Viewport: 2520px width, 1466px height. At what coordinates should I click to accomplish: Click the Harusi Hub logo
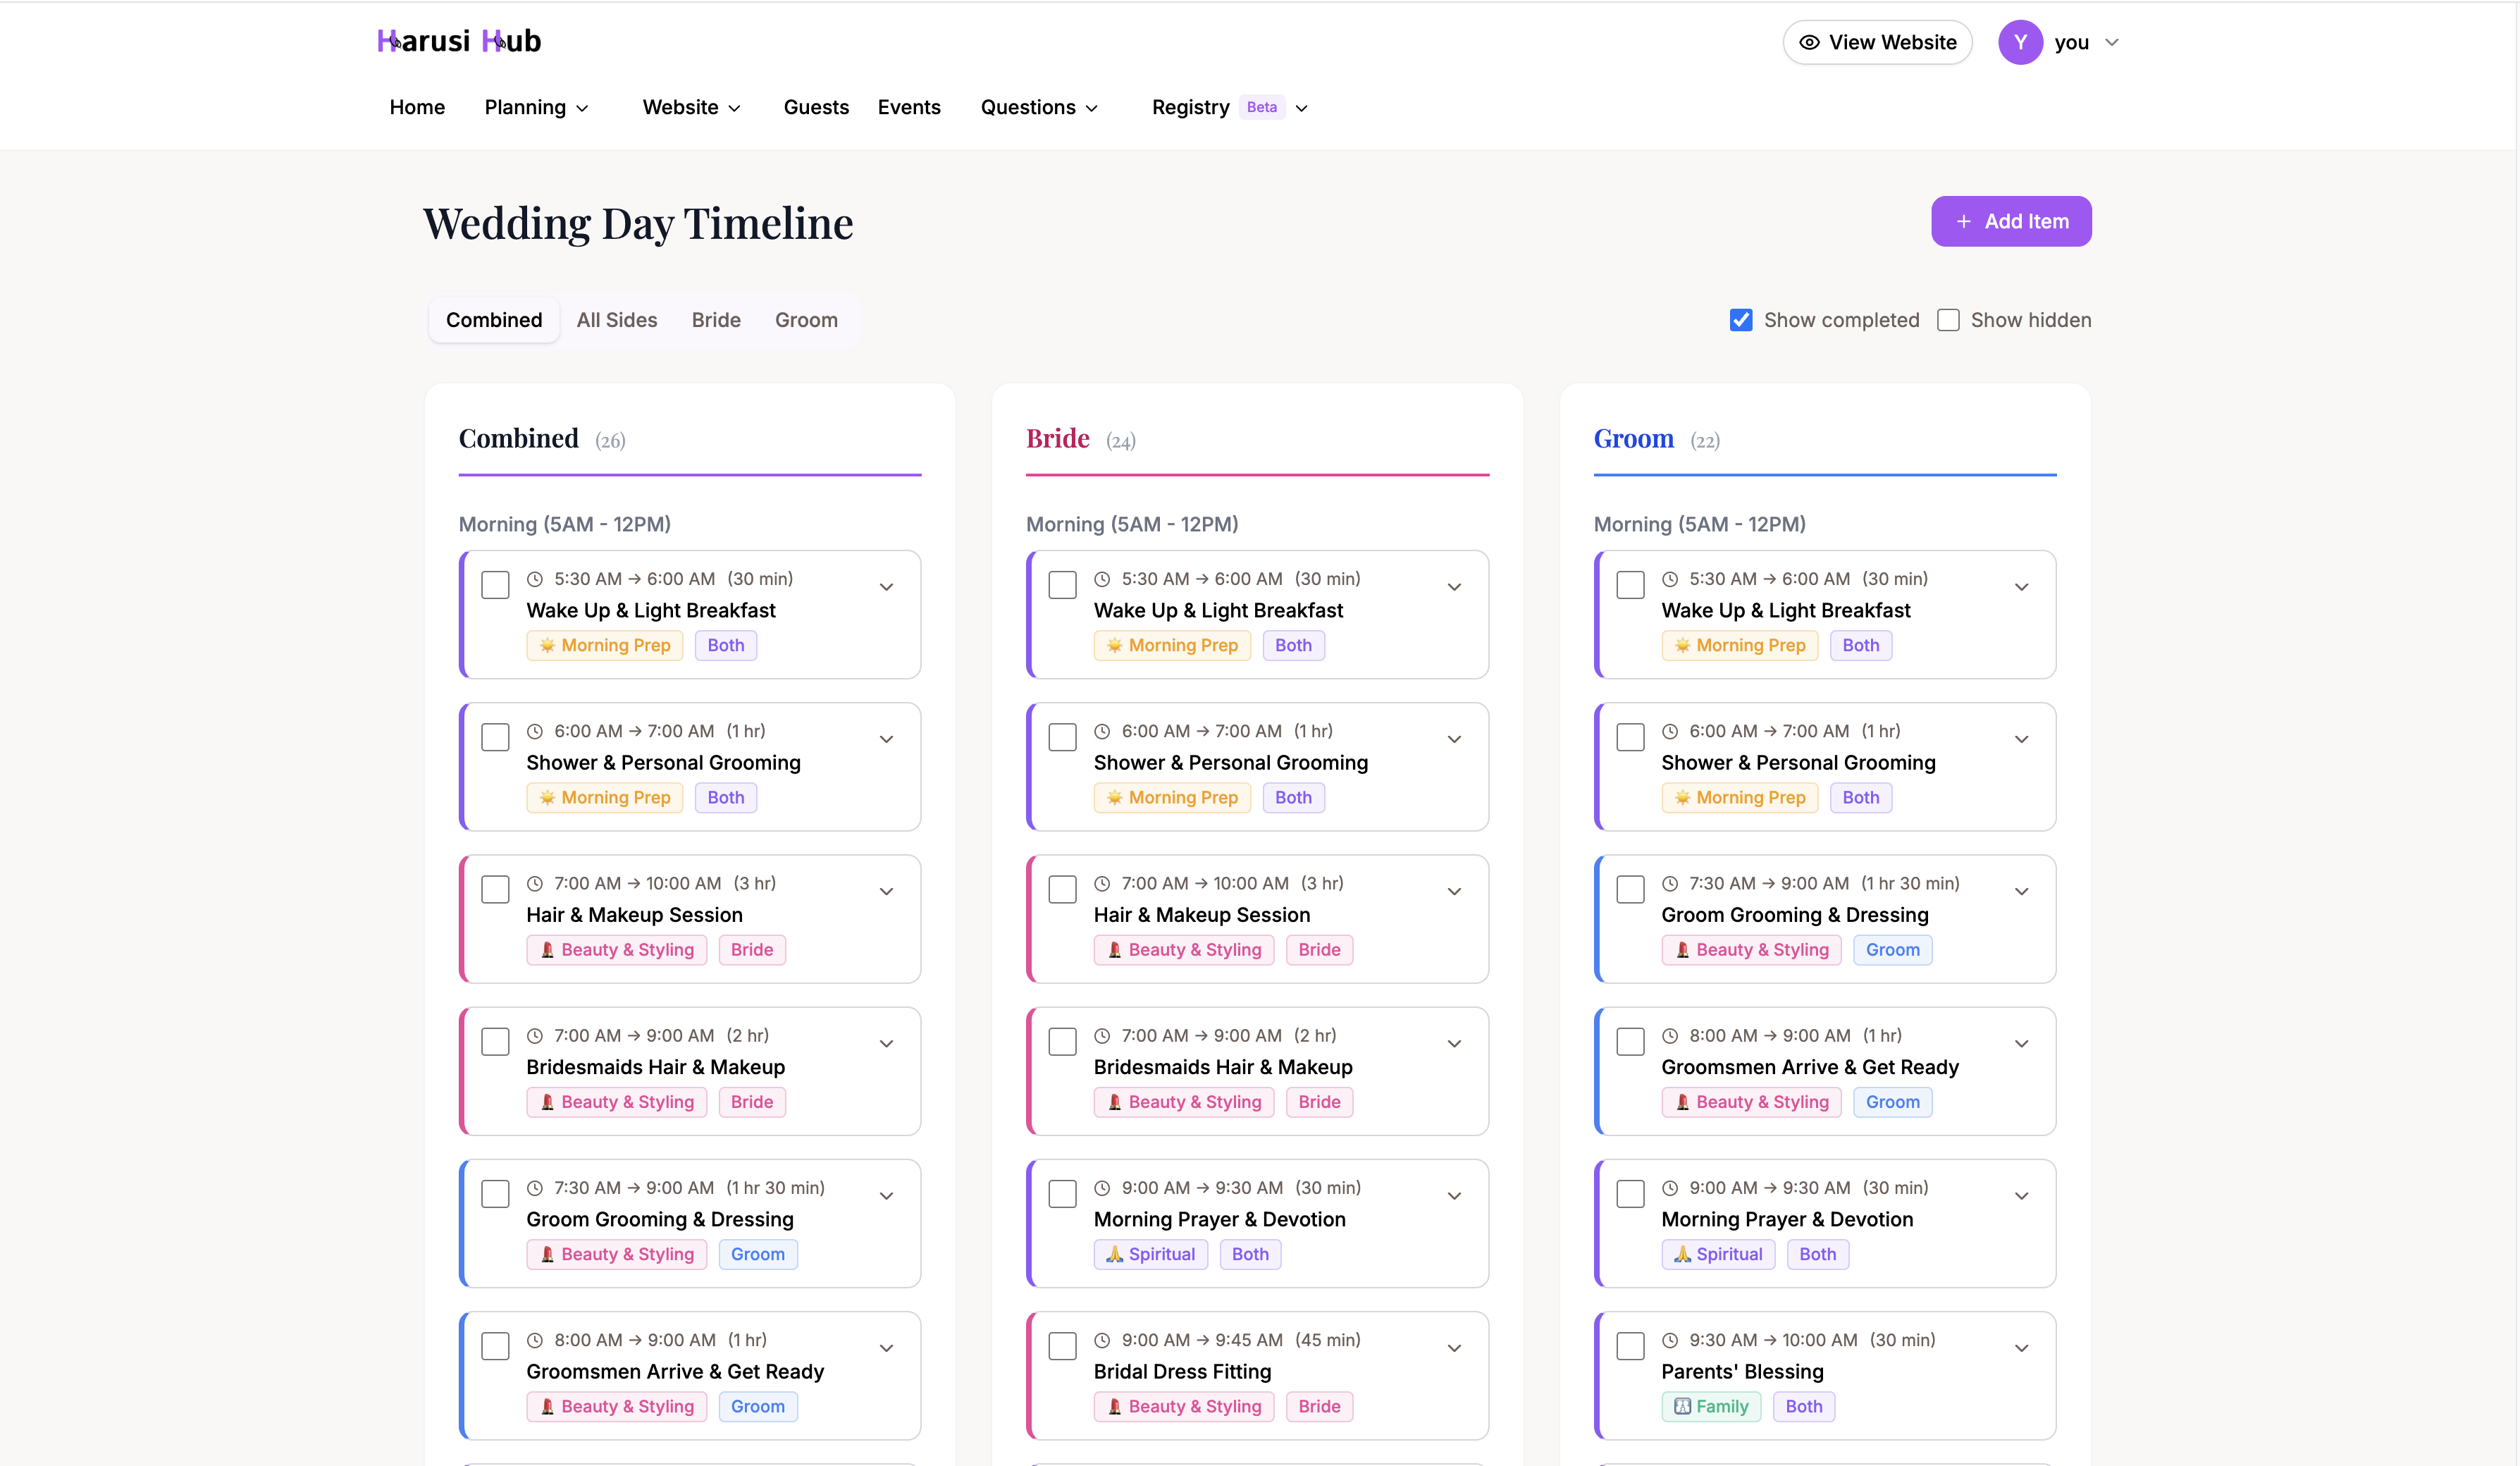[x=458, y=40]
